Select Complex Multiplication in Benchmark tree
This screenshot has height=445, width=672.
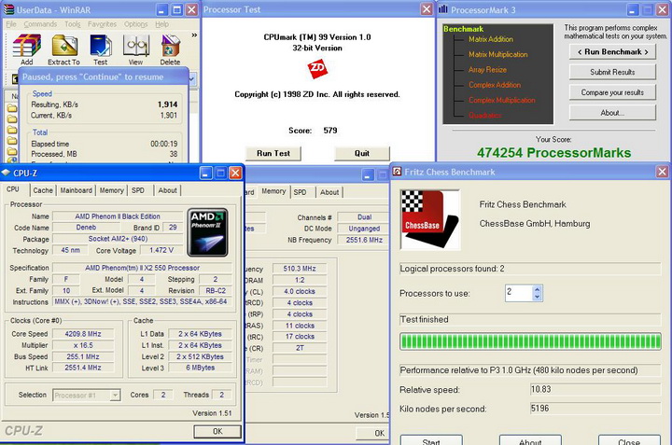pyautogui.click(x=502, y=100)
